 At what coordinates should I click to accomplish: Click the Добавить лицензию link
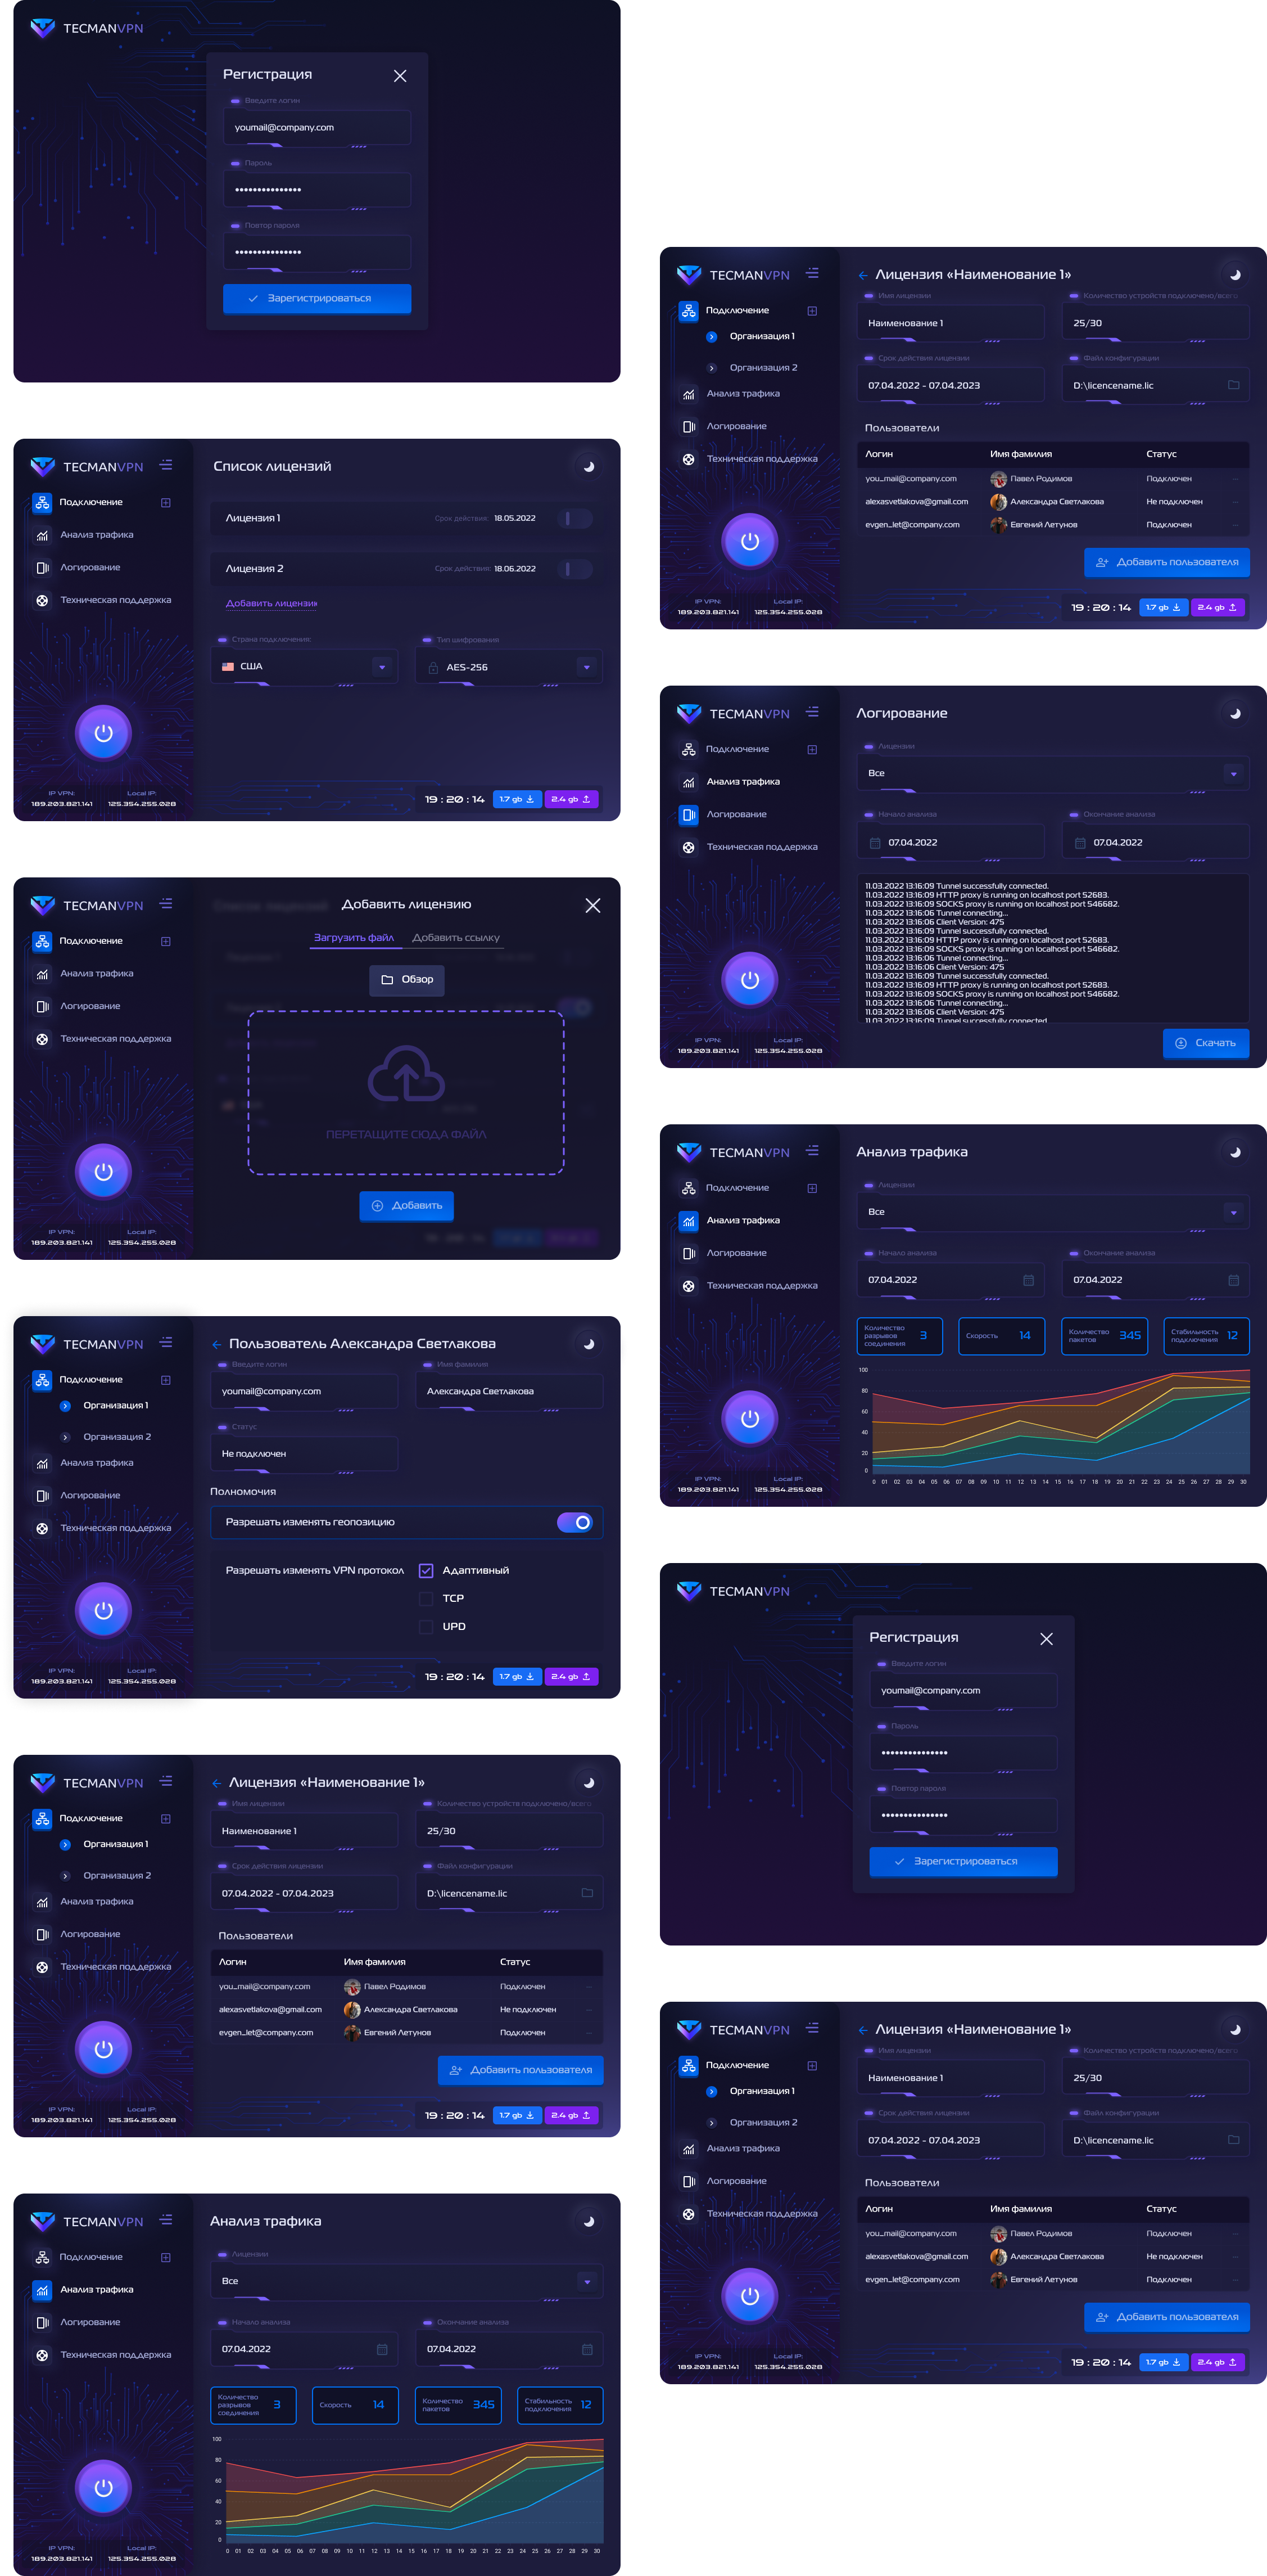coord(271,603)
